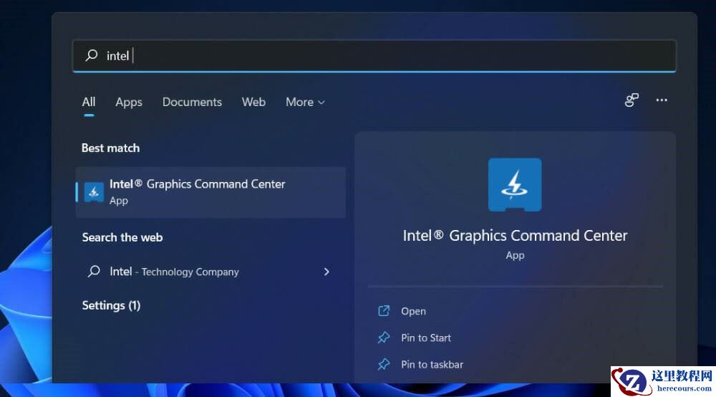Click the "App" label under the preview title
This screenshot has width=716, height=397.
(515, 255)
